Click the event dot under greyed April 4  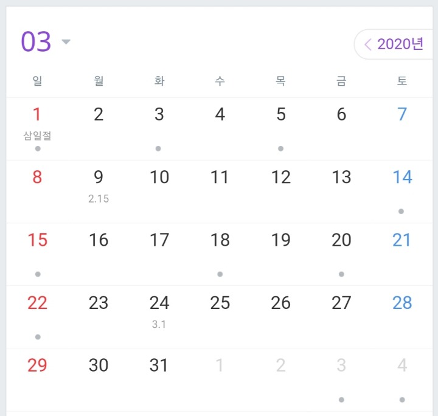point(402,400)
